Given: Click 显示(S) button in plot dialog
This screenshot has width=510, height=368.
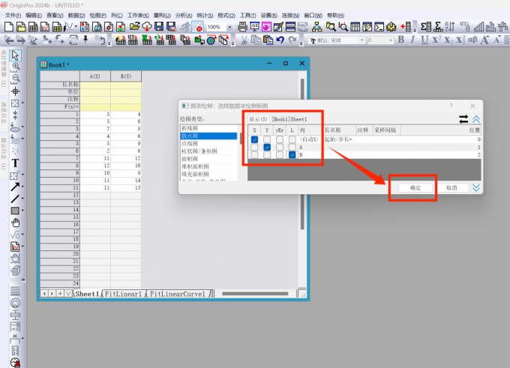Looking at the screenshot, I should coord(258,119).
